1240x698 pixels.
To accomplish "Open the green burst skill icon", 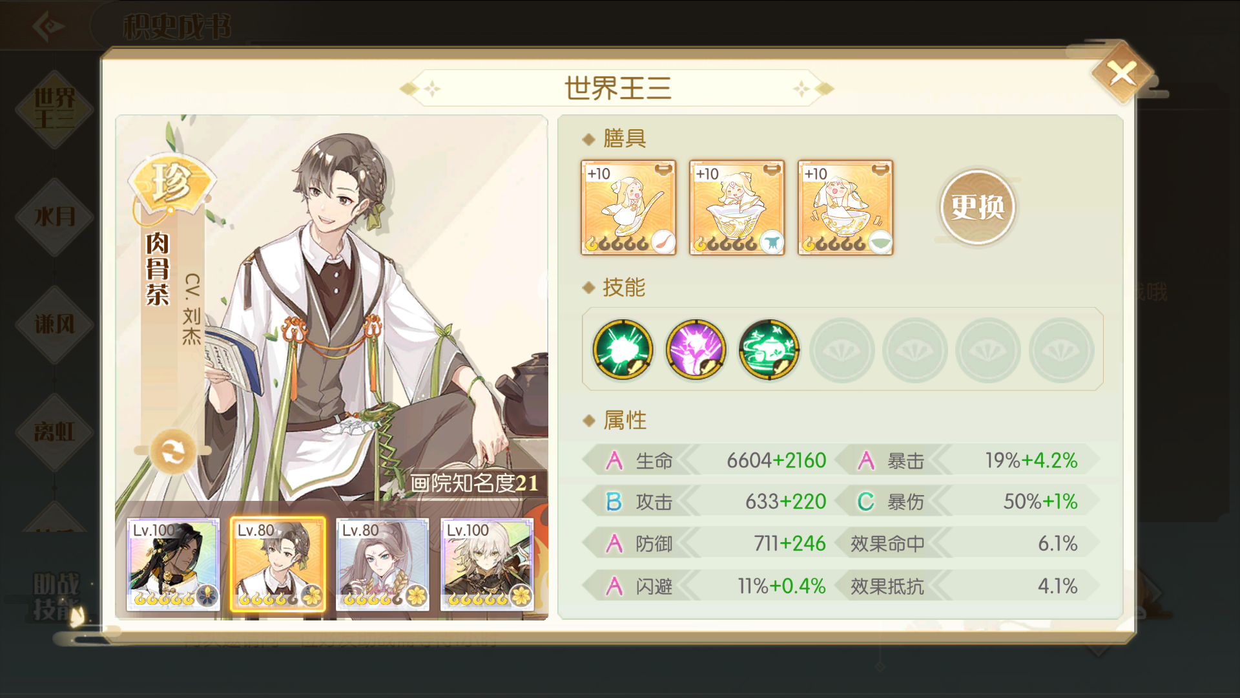I will click(x=623, y=350).
